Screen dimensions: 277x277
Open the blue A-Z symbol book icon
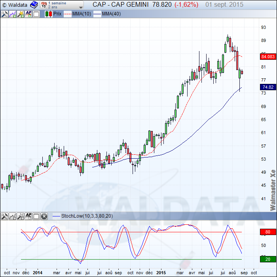point(34,5)
